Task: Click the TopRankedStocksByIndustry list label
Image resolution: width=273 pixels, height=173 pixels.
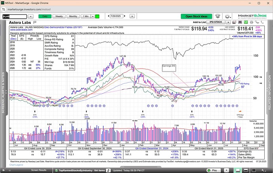Action: pyautogui.click(x=82, y=171)
